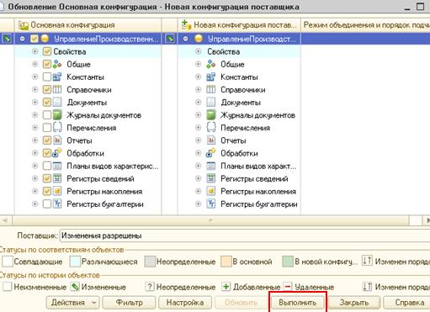Click the Регистры накопления icon in left tree
Screen dimensions: 430x312
pos(57,192)
